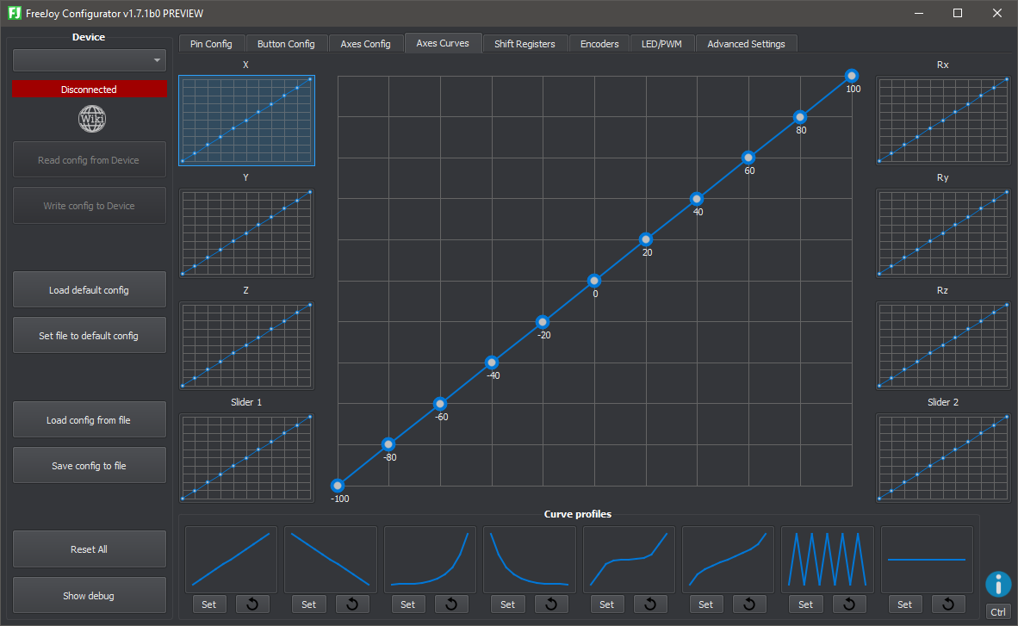Select the curve point labeled 80

[x=800, y=117]
